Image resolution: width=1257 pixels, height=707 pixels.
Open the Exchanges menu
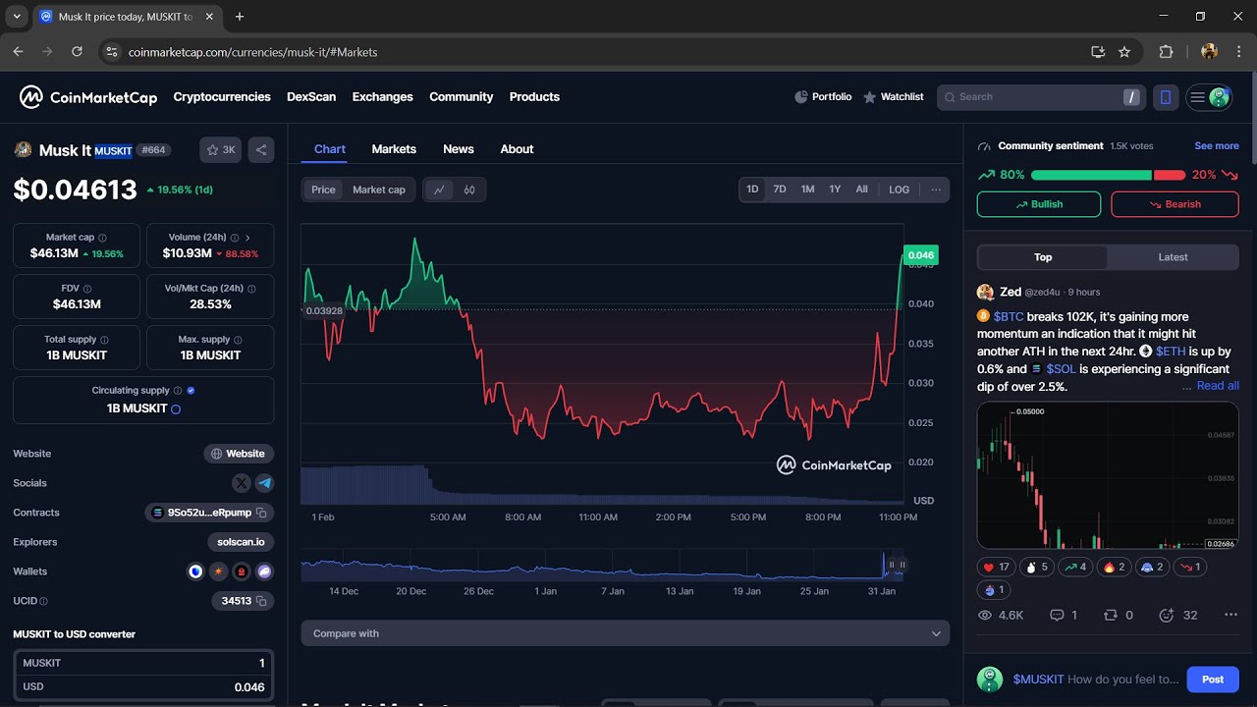(x=383, y=97)
